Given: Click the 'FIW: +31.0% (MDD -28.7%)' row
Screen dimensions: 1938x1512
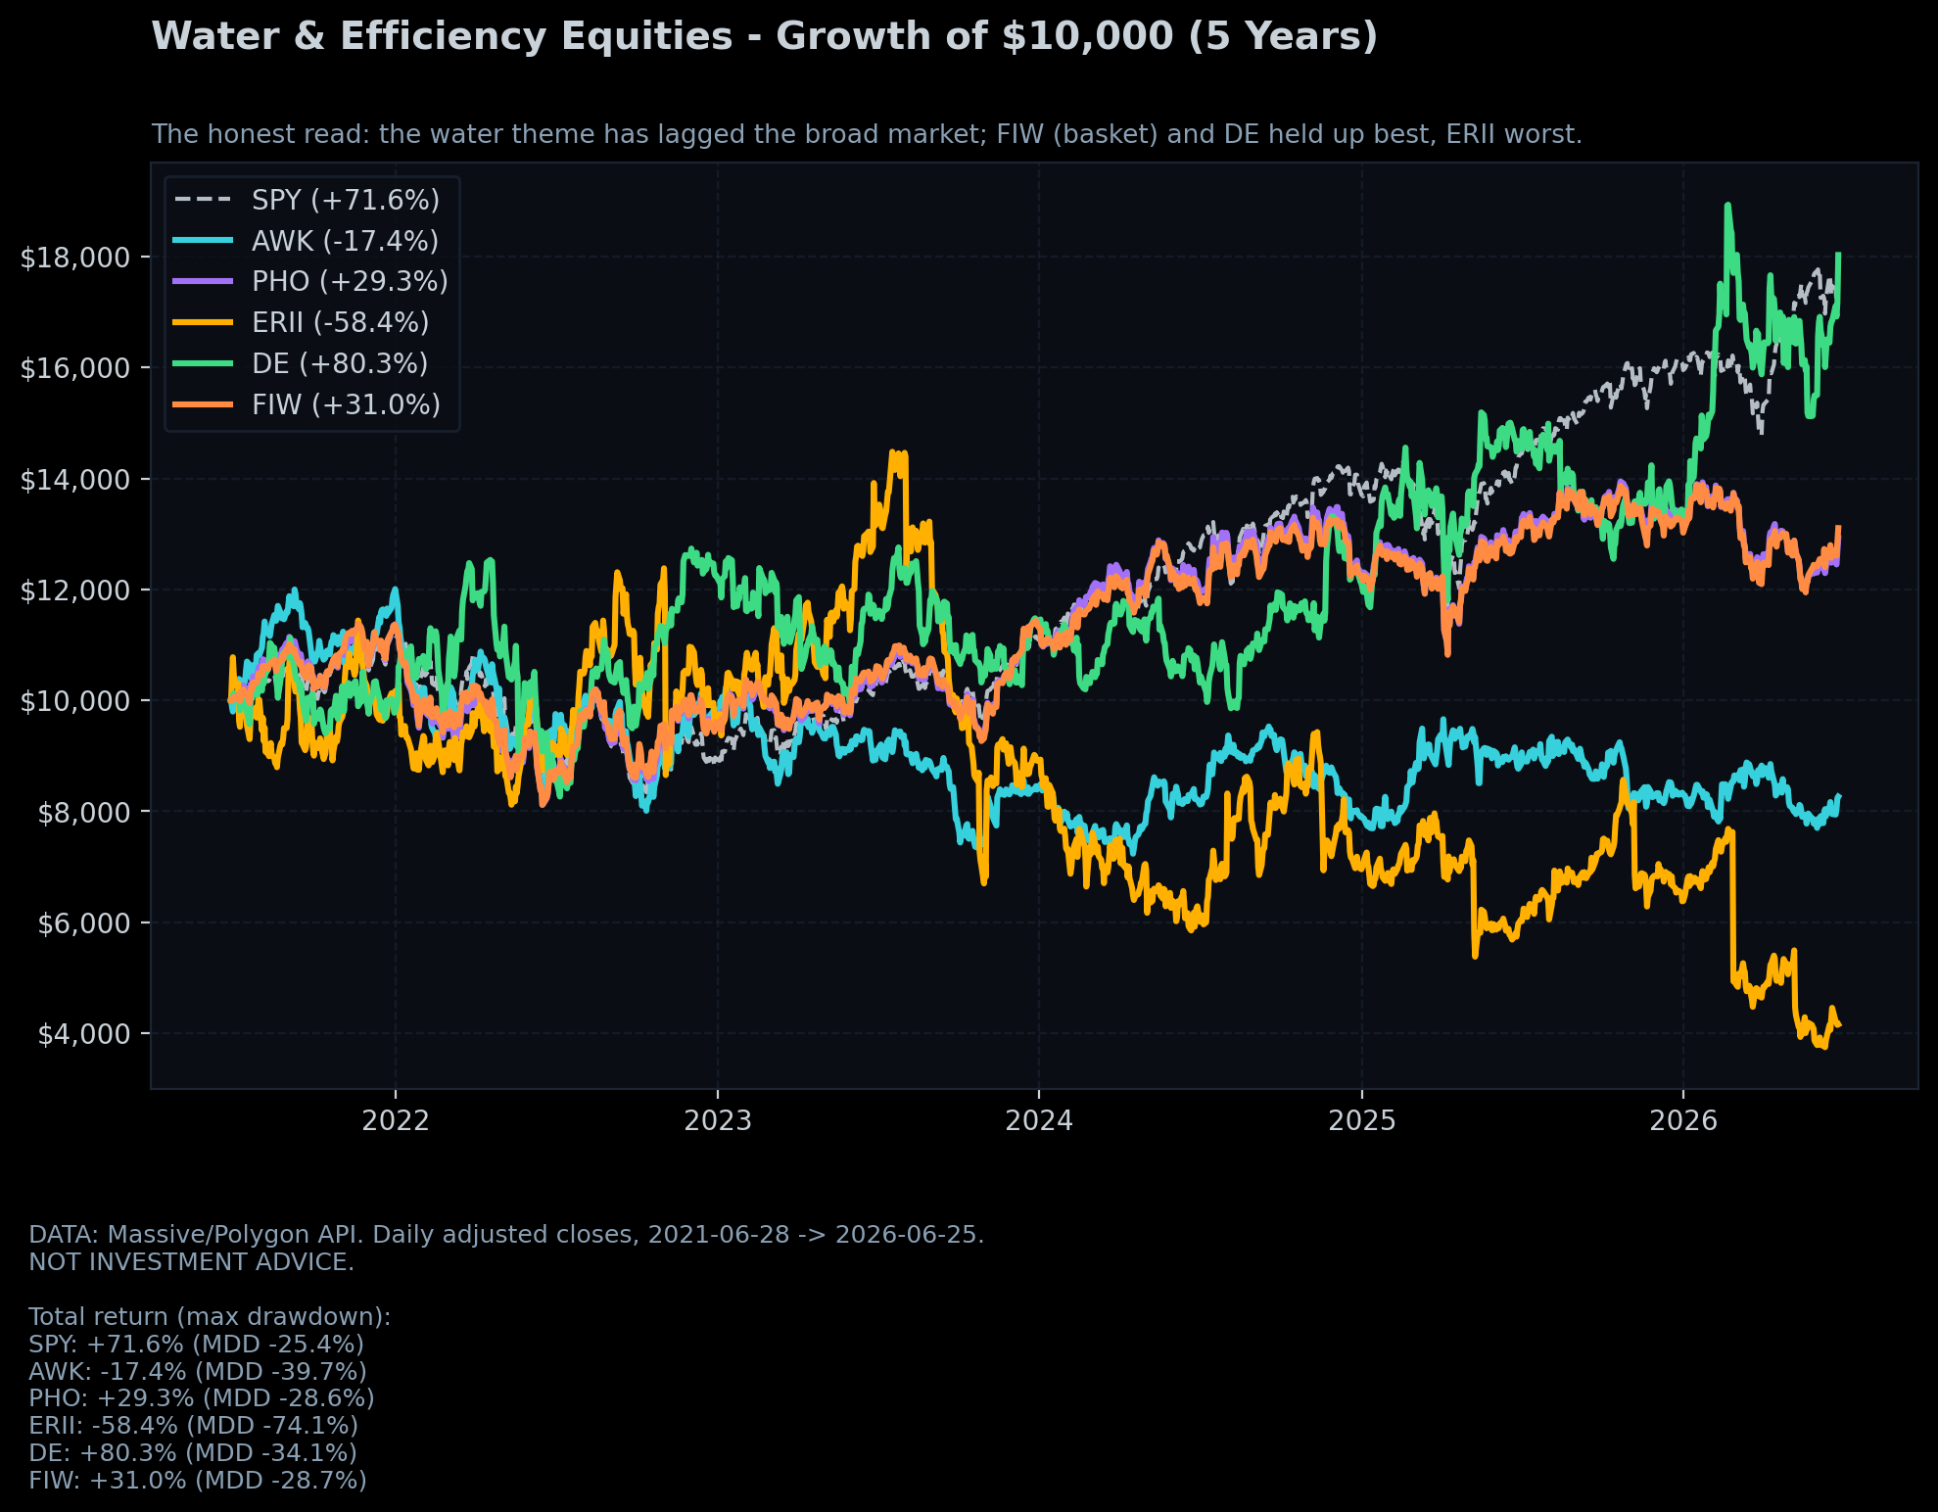Looking at the screenshot, I should [198, 1481].
